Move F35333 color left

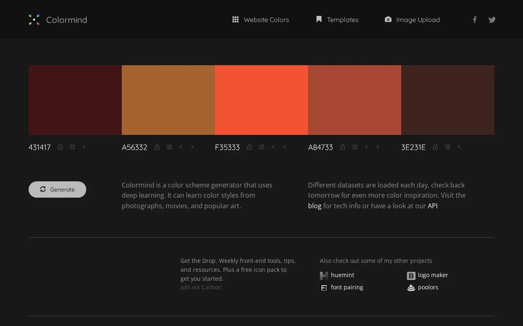tap(273, 147)
